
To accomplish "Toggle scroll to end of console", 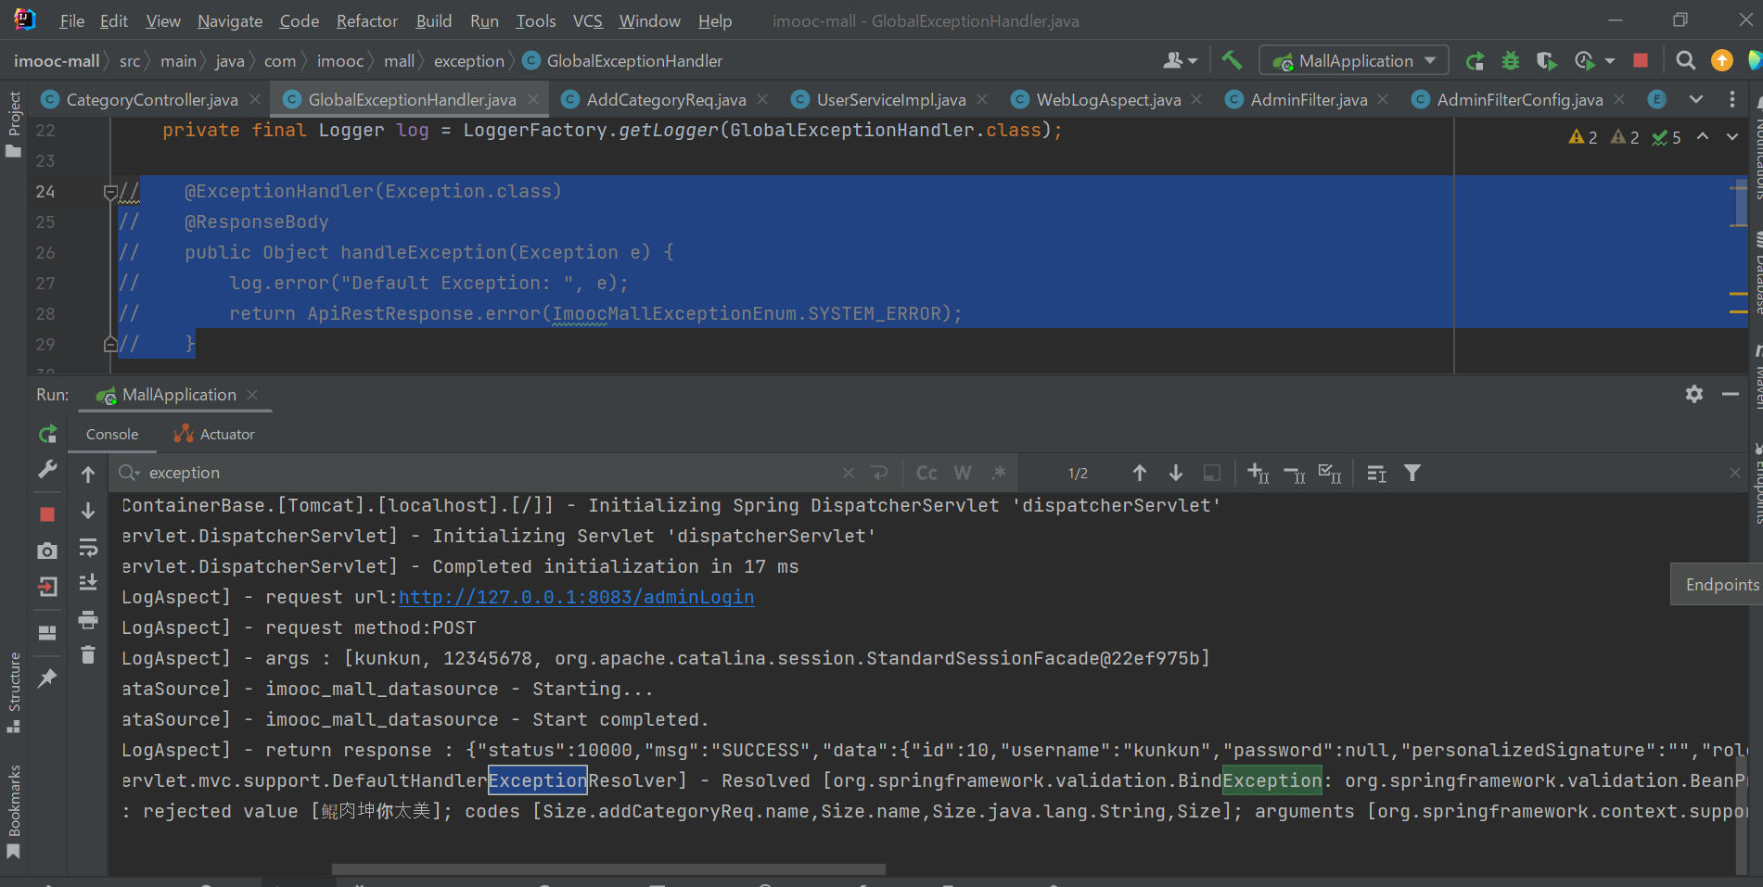I will click(x=88, y=582).
